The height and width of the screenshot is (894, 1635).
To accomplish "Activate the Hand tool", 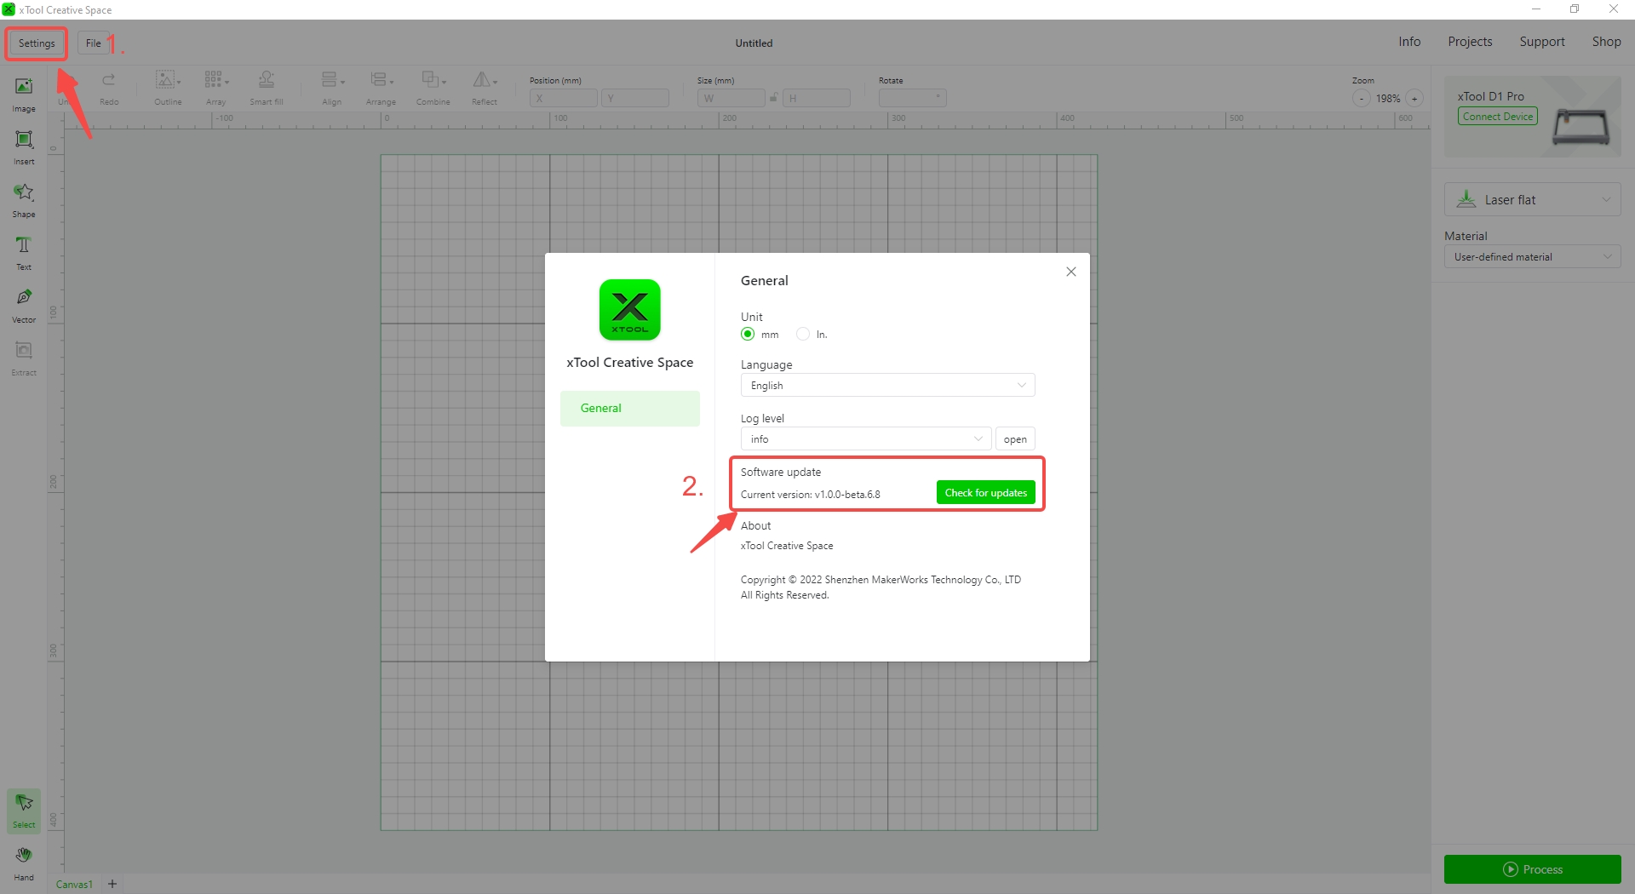I will click(23, 860).
